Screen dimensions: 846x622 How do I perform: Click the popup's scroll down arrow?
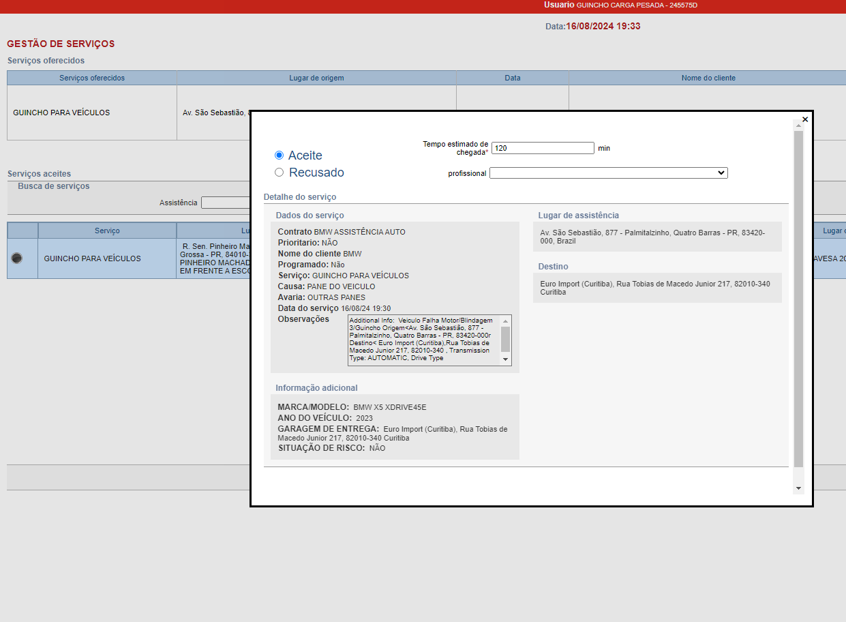pyautogui.click(x=798, y=488)
